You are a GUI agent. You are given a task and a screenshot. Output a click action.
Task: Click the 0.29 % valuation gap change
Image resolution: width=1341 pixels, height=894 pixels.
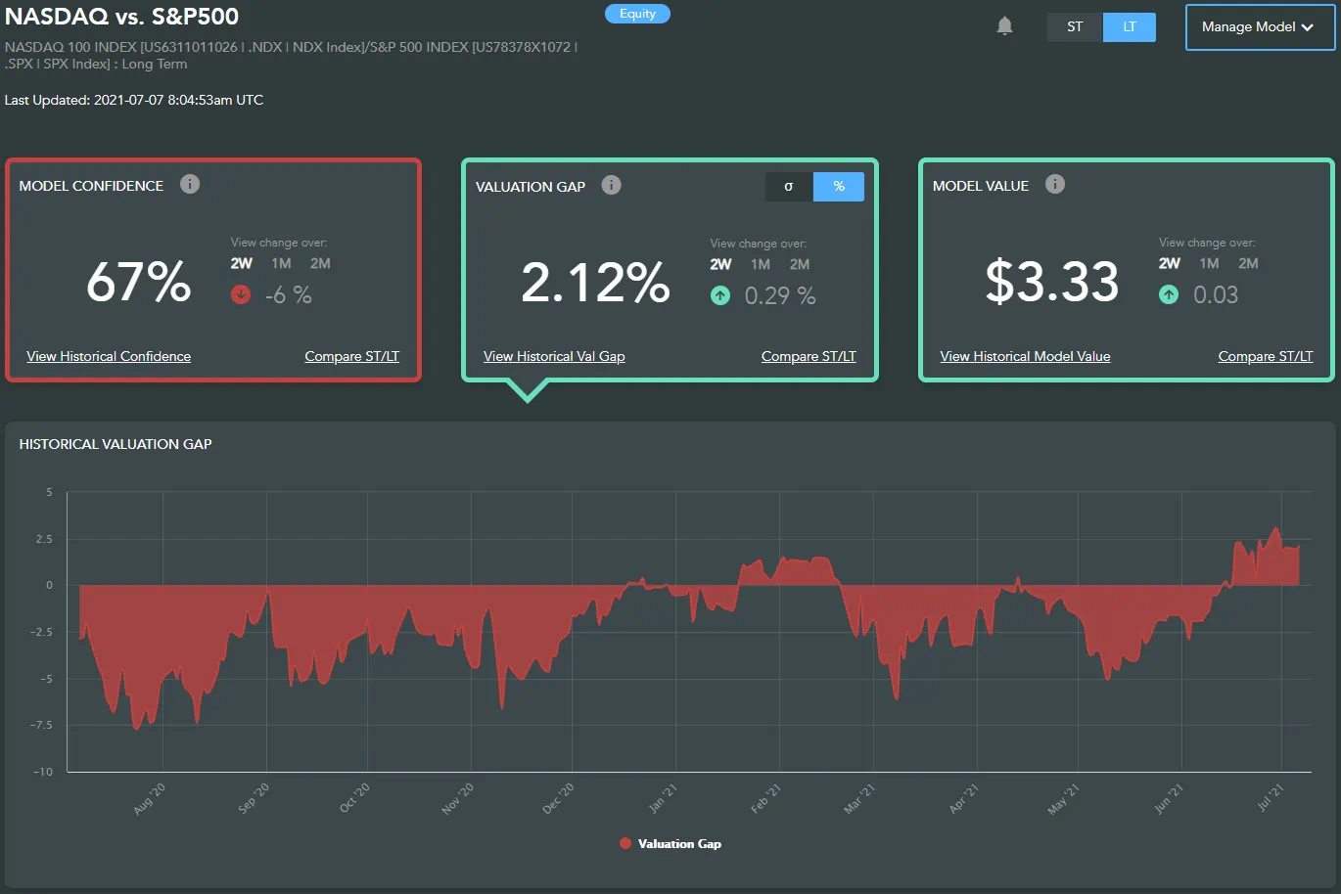click(780, 295)
